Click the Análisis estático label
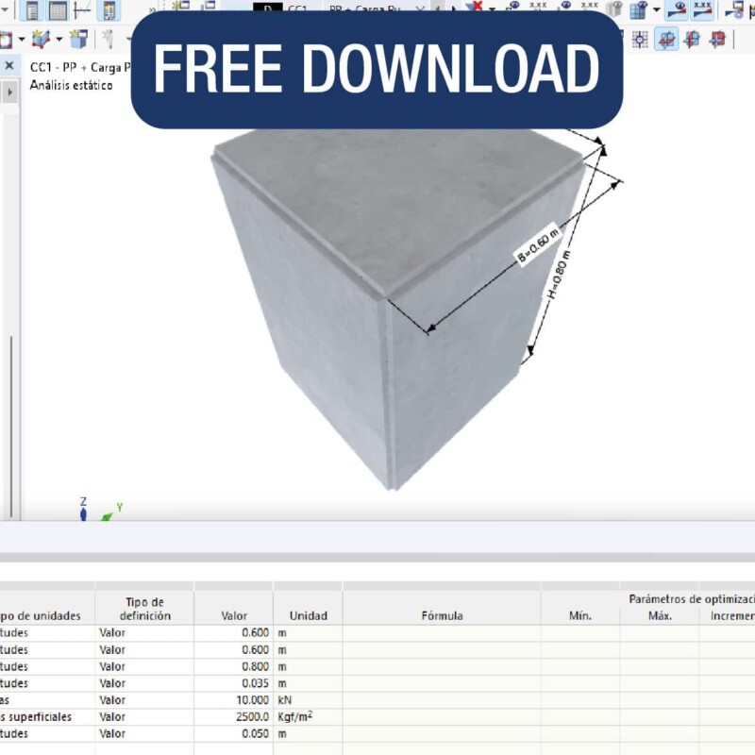755x755 pixels. click(x=72, y=85)
